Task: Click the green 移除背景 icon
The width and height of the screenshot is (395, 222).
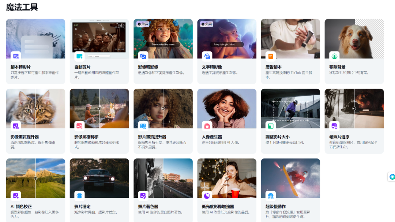Action: (334, 56)
